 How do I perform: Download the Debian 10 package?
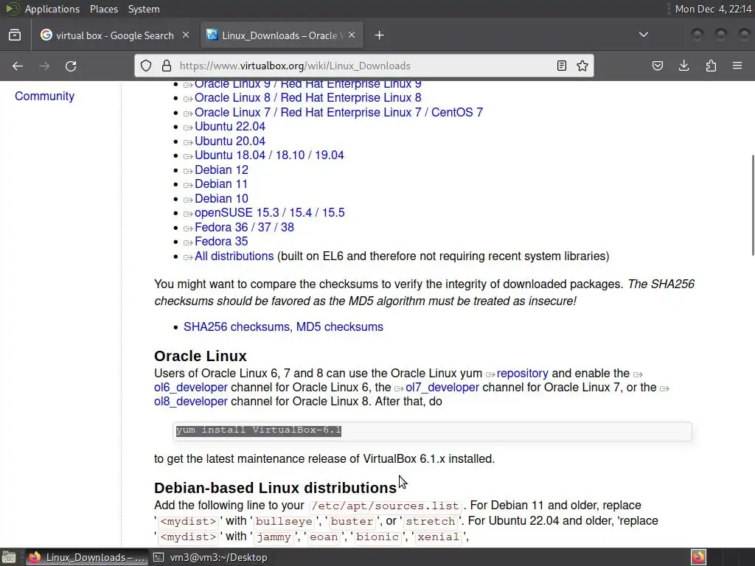coord(221,198)
